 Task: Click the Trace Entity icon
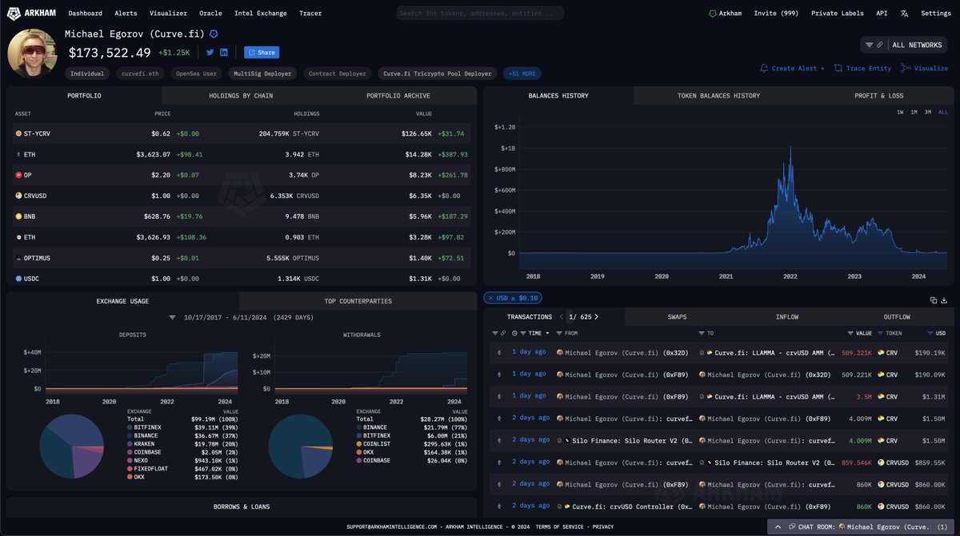coord(838,68)
